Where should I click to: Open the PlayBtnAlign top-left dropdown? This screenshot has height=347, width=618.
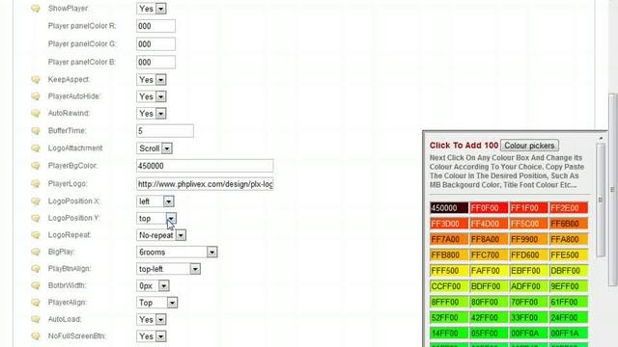[x=168, y=269]
